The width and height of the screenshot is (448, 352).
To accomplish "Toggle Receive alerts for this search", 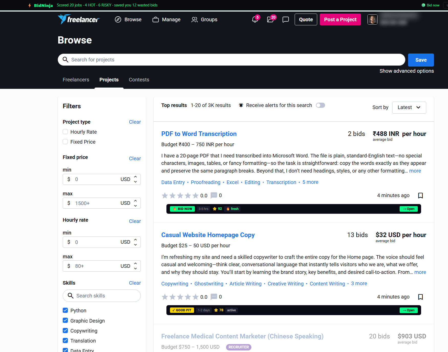I will click(321, 105).
